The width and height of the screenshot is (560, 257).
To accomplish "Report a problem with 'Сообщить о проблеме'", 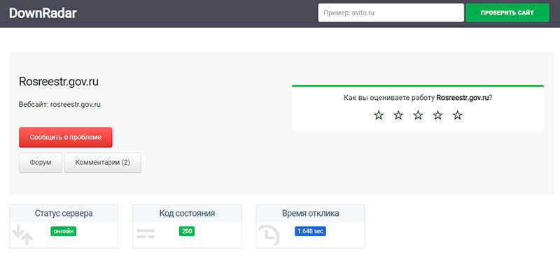I will (65, 138).
